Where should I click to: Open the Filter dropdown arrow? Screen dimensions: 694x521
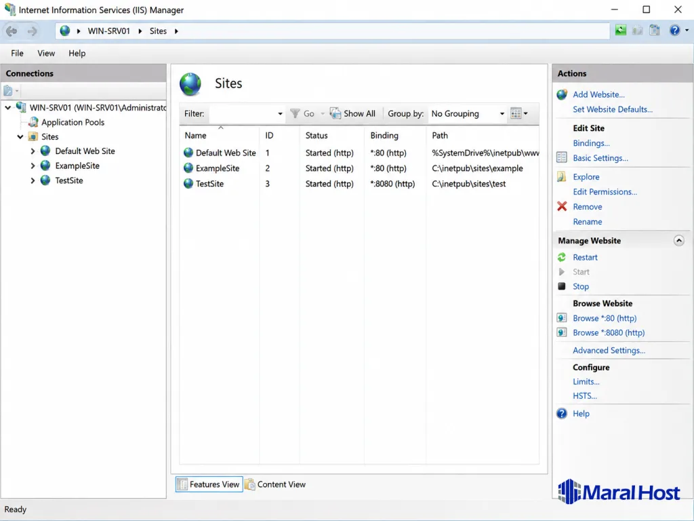point(280,114)
